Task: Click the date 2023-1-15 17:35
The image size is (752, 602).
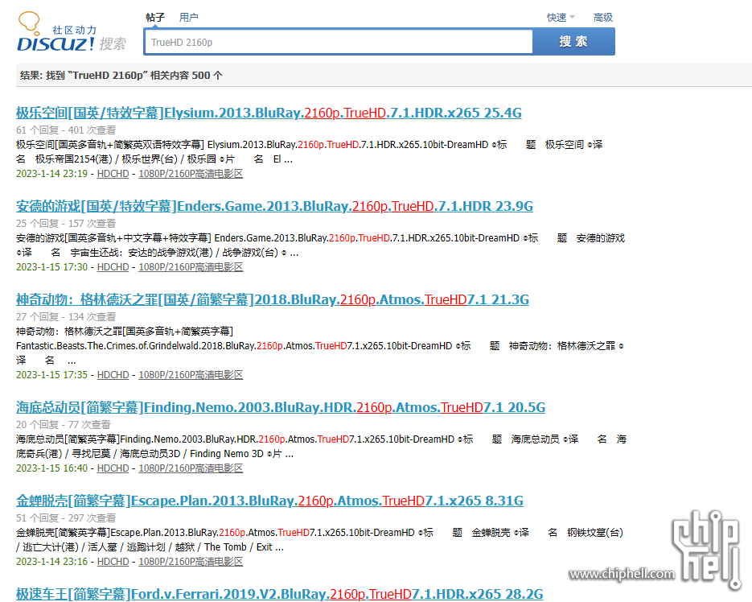Action: (51, 375)
